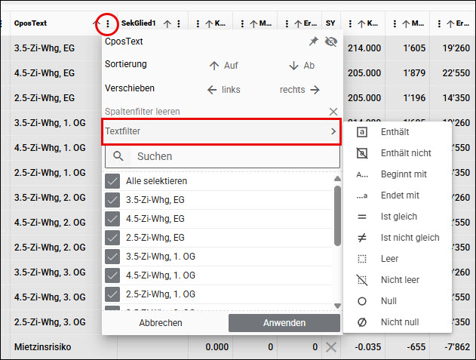Choose the Ist nicht gleich filter option
Image resolution: width=476 pixels, height=360 pixels.
coord(398,238)
